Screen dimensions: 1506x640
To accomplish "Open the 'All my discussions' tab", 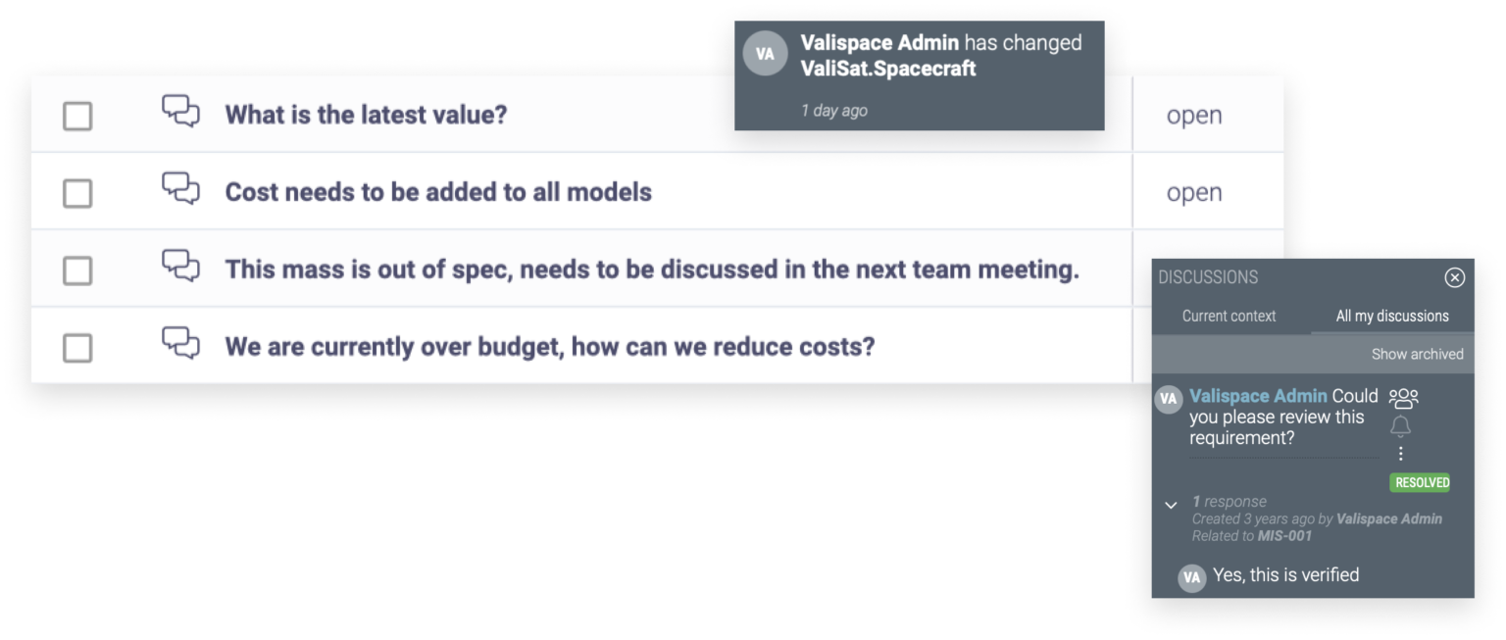I will click(x=1392, y=316).
